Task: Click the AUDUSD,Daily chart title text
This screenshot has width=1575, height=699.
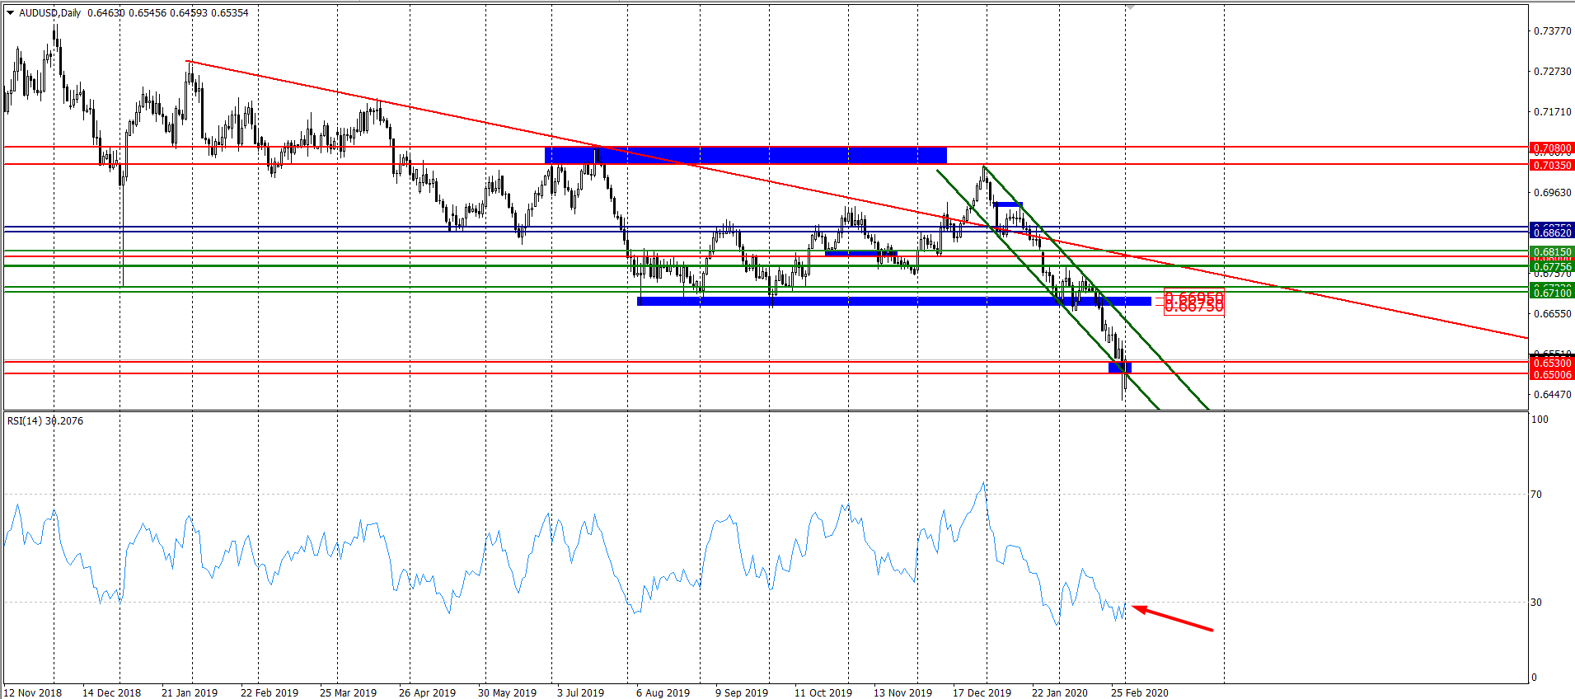Action: (49, 13)
